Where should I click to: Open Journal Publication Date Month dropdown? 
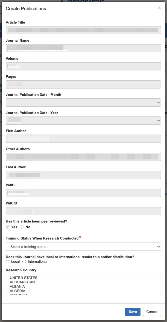pyautogui.click(x=83, y=102)
